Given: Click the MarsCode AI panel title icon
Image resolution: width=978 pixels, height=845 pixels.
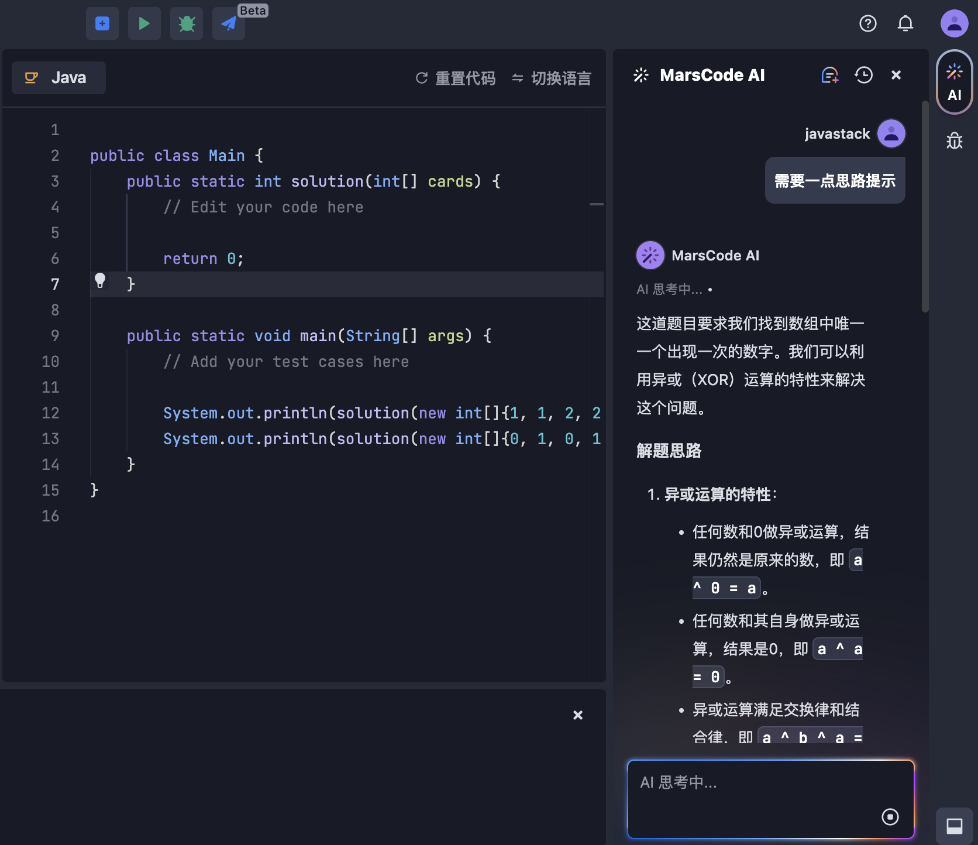Looking at the screenshot, I should point(641,75).
